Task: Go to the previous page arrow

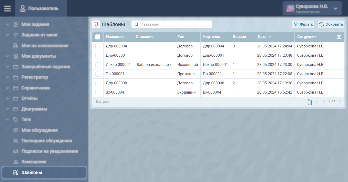Action: [x=324, y=102]
